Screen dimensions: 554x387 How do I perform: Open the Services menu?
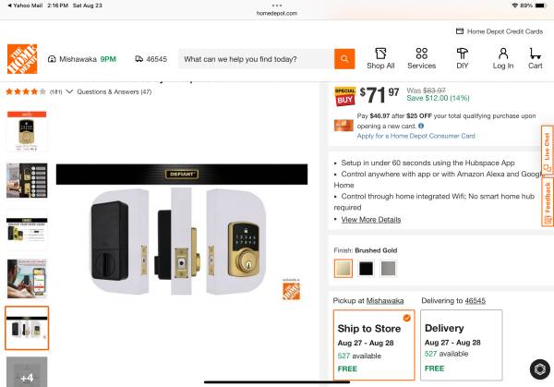click(421, 58)
